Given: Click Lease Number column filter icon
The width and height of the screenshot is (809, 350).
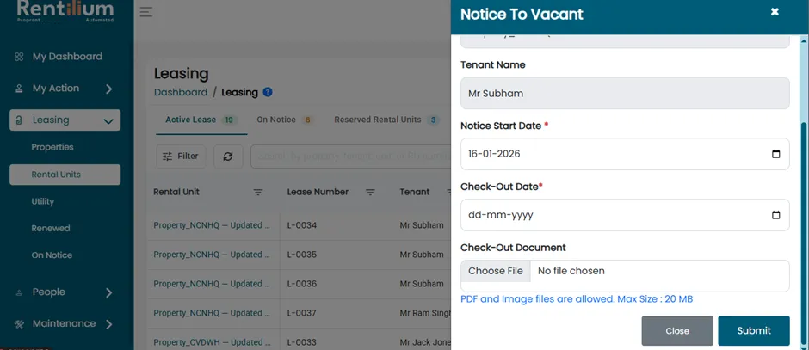Looking at the screenshot, I should click(x=370, y=193).
